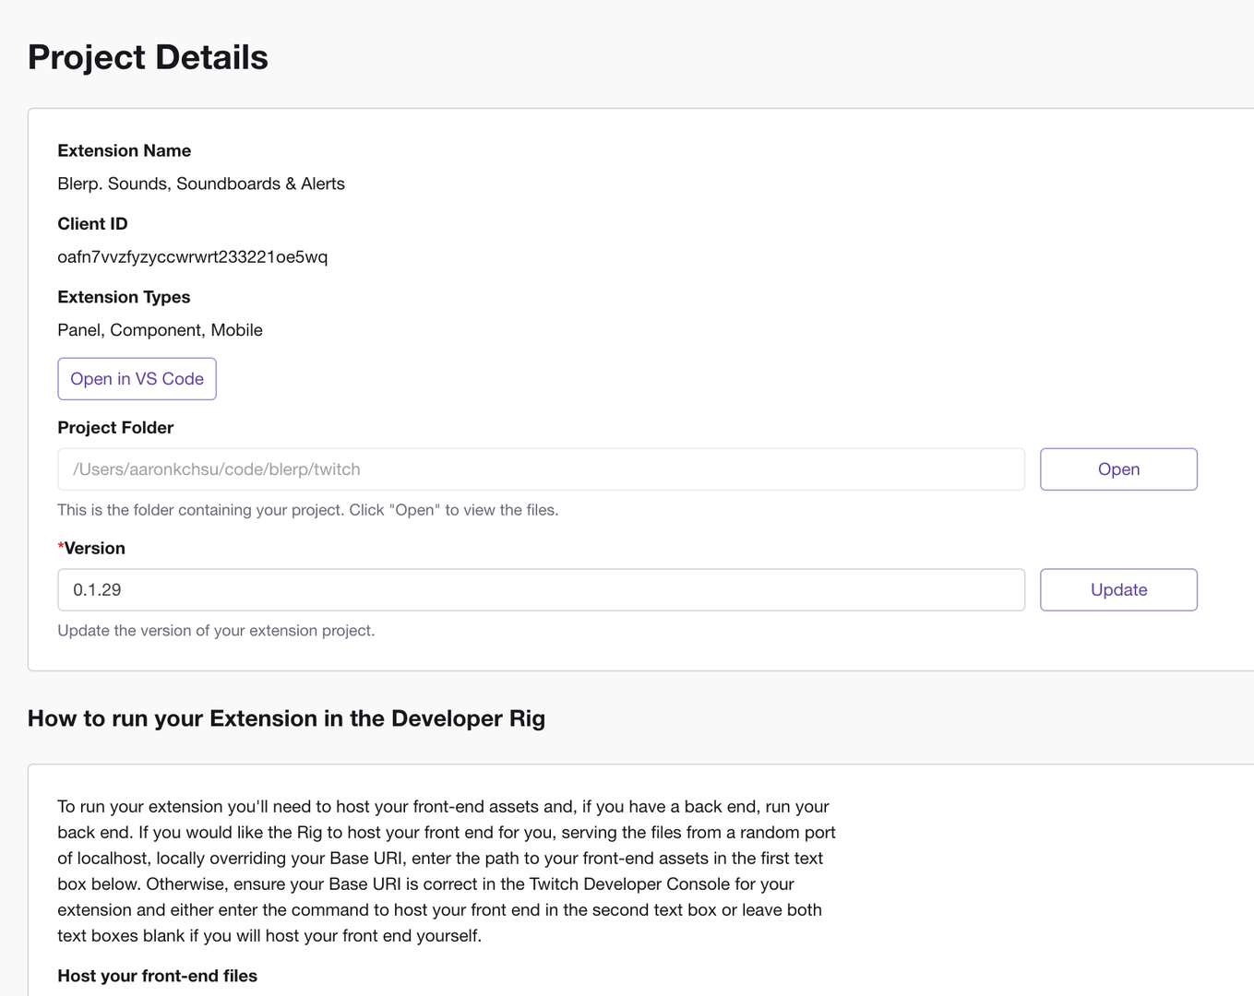Focus the Project Folder path field
Image resolution: width=1254 pixels, height=996 pixels.
[x=541, y=469]
